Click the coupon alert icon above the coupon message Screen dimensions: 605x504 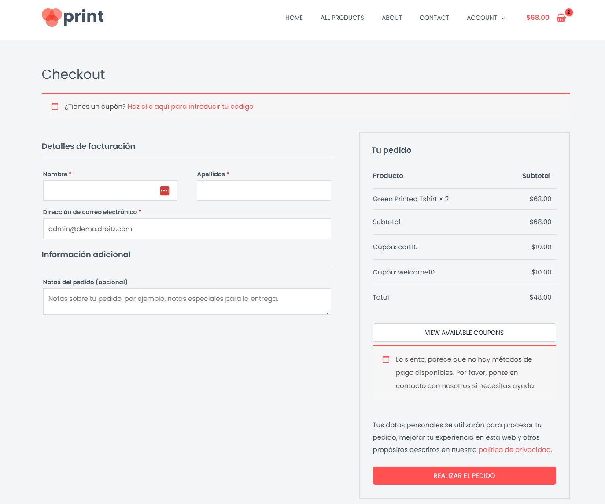(x=54, y=106)
